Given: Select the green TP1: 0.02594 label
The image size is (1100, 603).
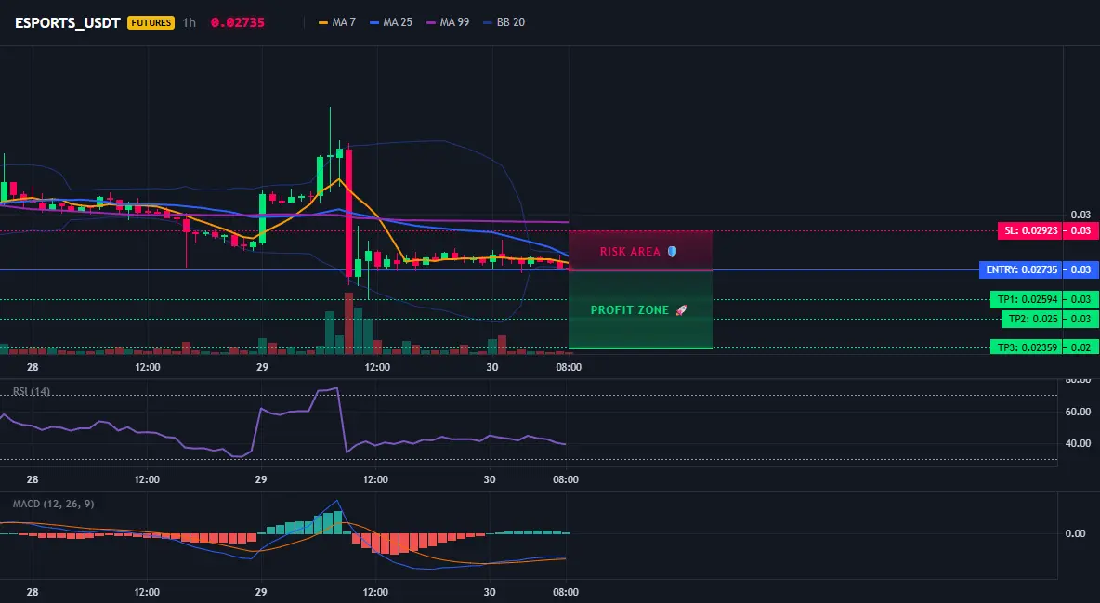Looking at the screenshot, I should tap(1027, 299).
